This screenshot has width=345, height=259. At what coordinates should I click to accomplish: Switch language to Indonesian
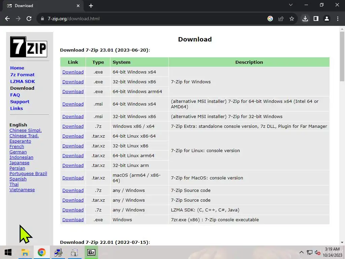point(21,157)
